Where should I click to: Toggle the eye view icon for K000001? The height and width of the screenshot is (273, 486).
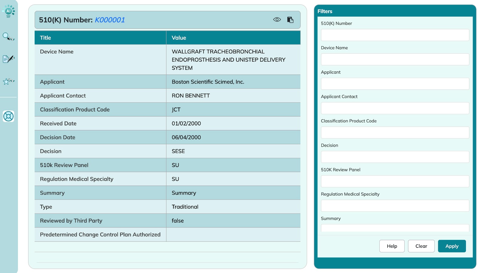coord(277,20)
